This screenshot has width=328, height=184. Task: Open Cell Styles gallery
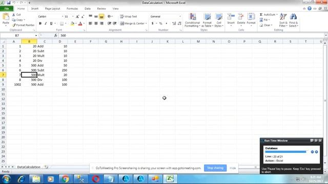click(x=219, y=20)
